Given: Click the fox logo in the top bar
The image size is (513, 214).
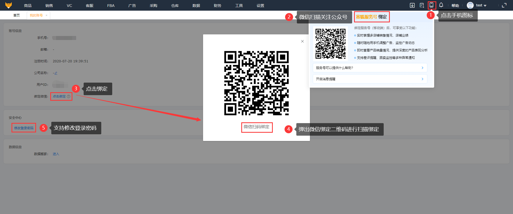Looking at the screenshot, I should coord(9,5).
